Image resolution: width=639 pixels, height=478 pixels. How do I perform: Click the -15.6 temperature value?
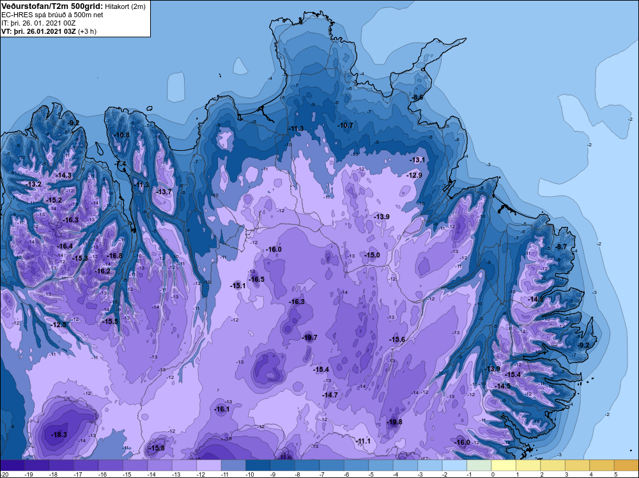[x=397, y=339]
